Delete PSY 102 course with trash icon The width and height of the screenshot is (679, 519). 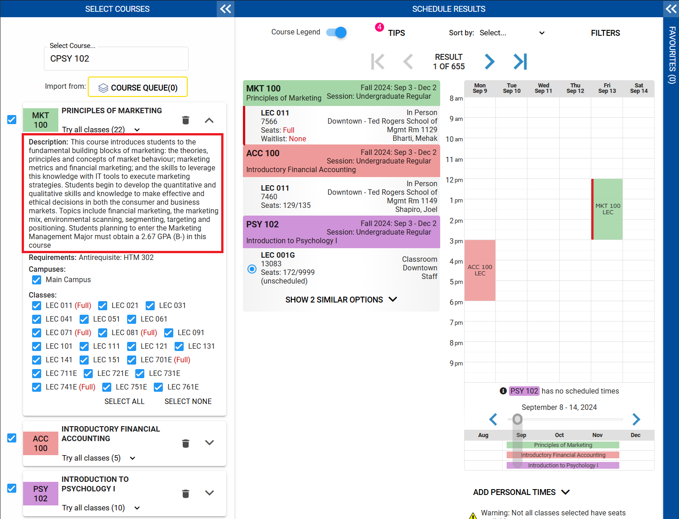tap(185, 494)
